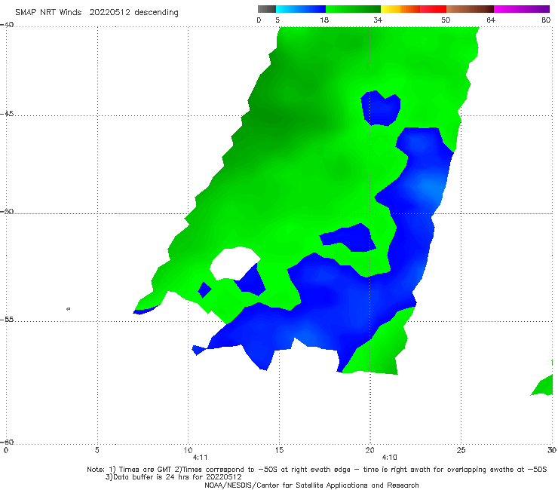Click the longitude axis label '30'

tap(552, 450)
